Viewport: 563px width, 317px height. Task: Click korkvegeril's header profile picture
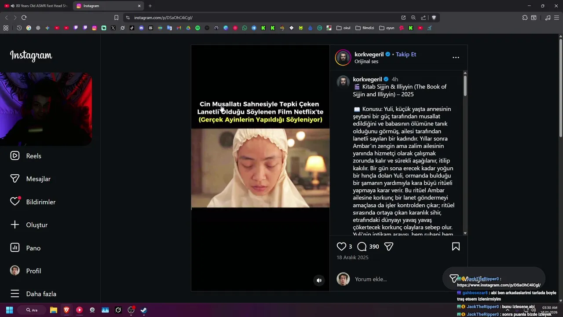[343, 58]
